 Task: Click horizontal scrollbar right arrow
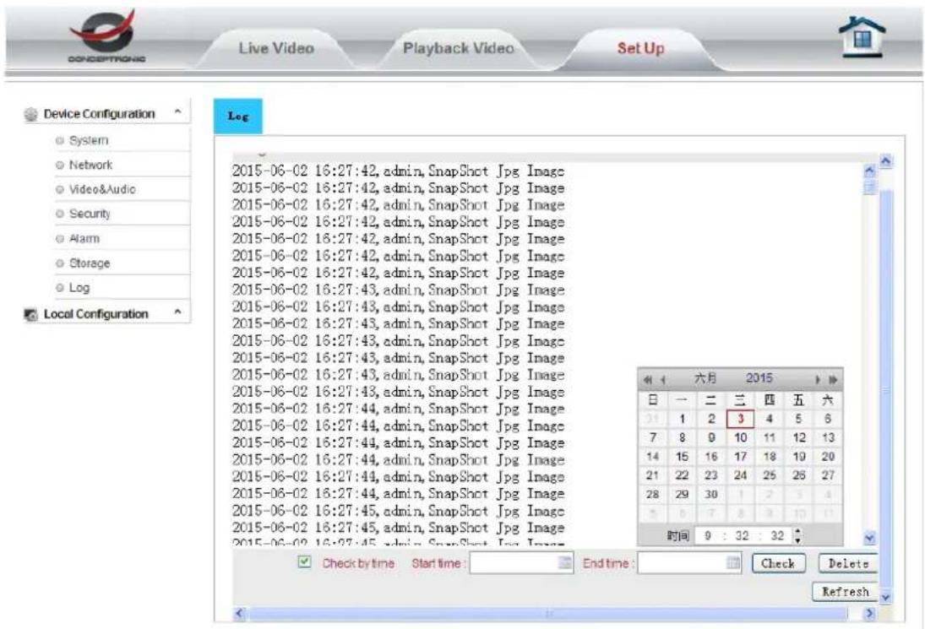pos(869,613)
